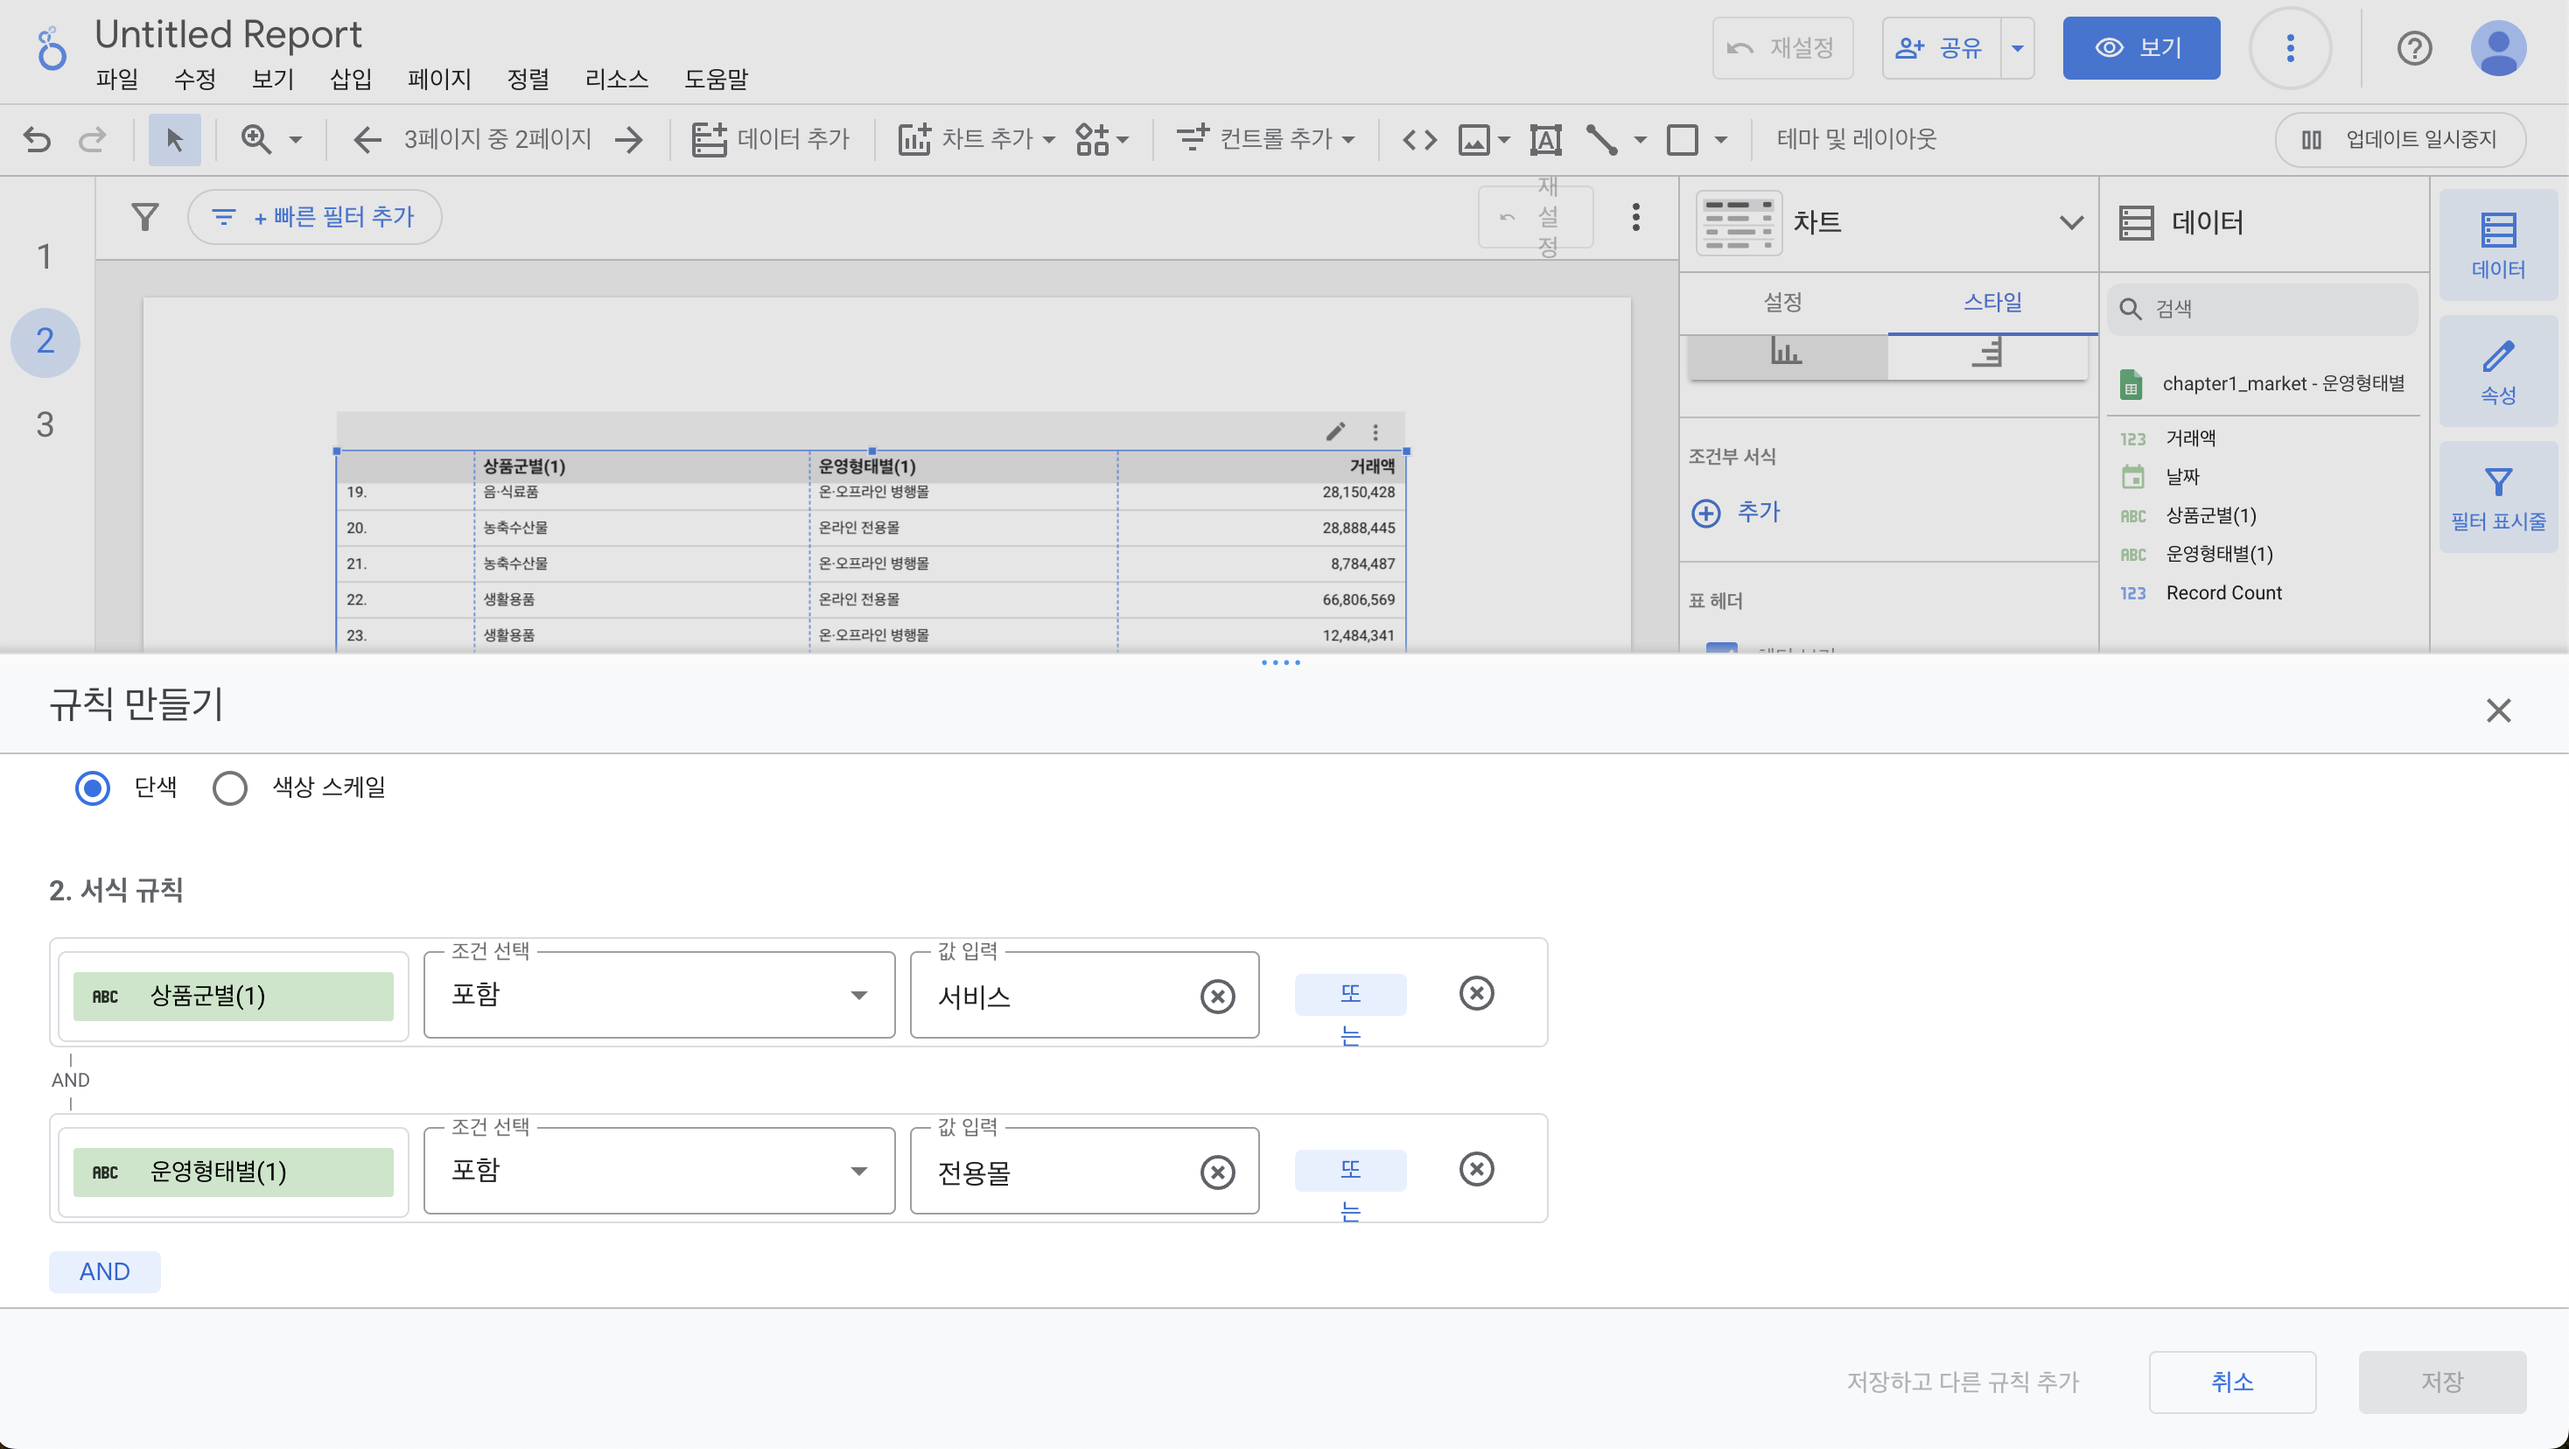The image size is (2569, 1449).
Task: Switch to the 설정 tab
Action: coord(1782,302)
